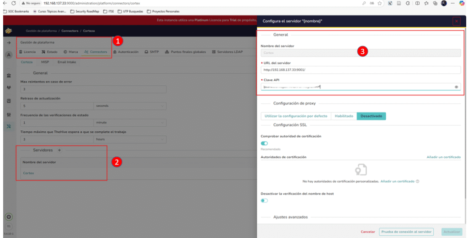Screen dimensions: 468x238
Task: Open the 'Servidores LDAP' tab
Action: [x=228, y=52]
